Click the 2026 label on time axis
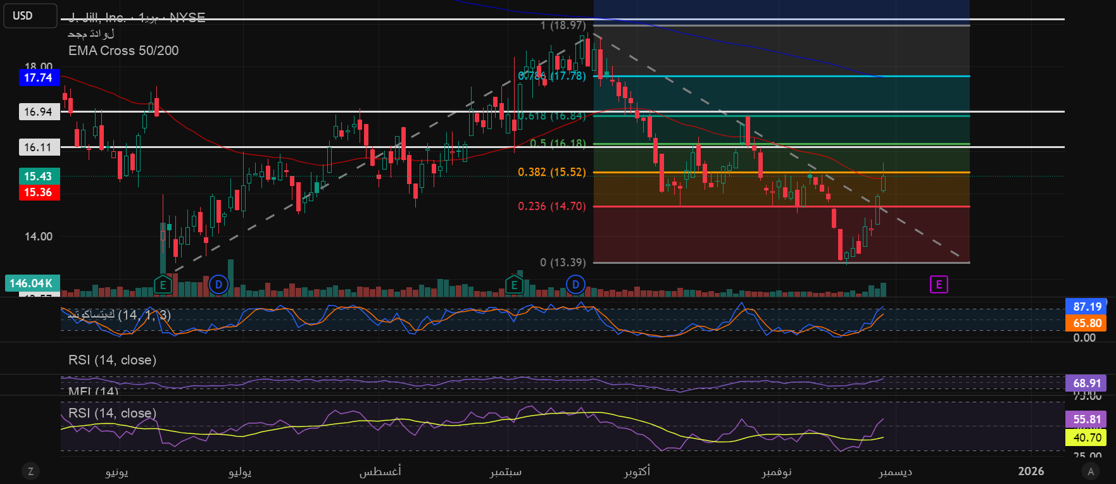 coord(1031,471)
